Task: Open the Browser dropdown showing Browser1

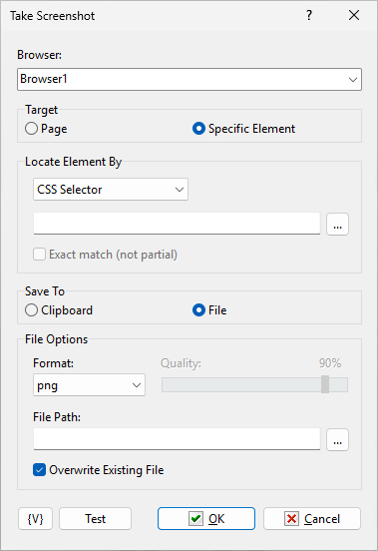Action: click(189, 79)
